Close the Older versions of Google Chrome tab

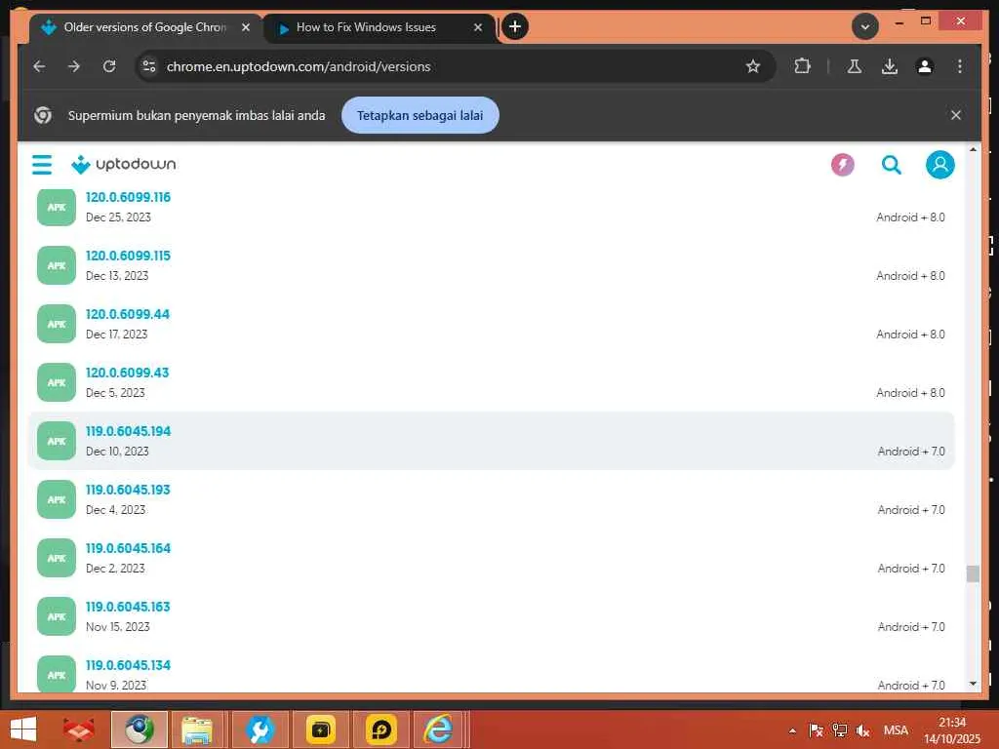(245, 27)
